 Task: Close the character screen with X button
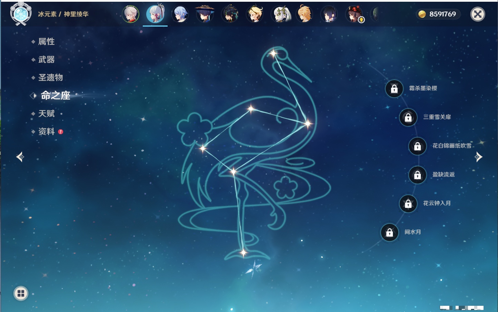pos(478,14)
